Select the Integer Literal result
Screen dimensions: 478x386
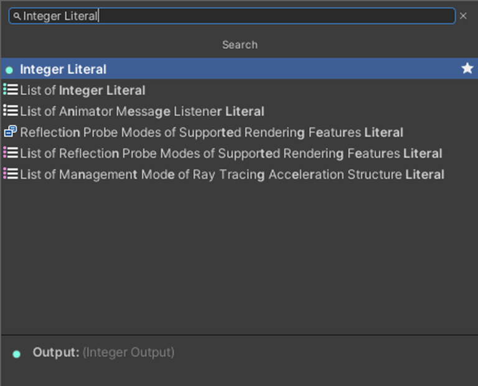pyautogui.click(x=63, y=70)
